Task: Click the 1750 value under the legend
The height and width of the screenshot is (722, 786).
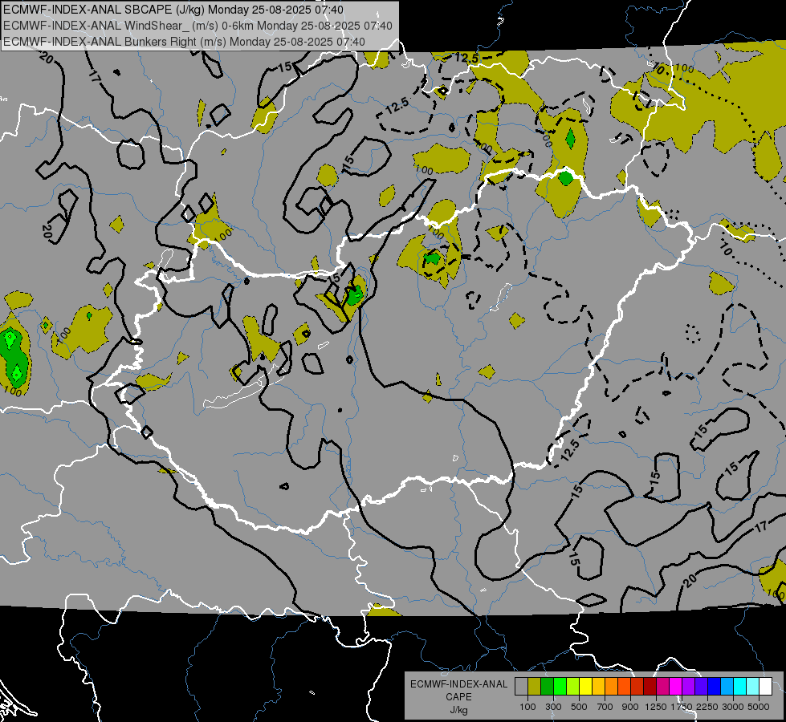Action: coord(681,707)
